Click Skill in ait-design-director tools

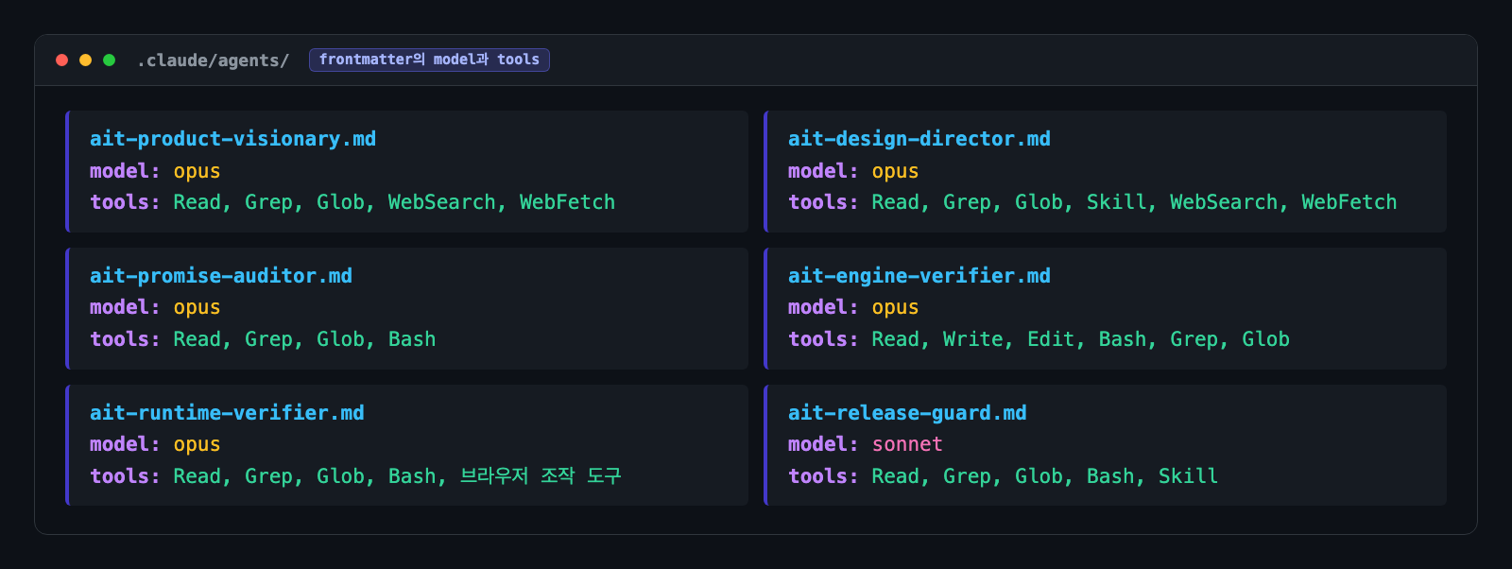click(x=1116, y=202)
